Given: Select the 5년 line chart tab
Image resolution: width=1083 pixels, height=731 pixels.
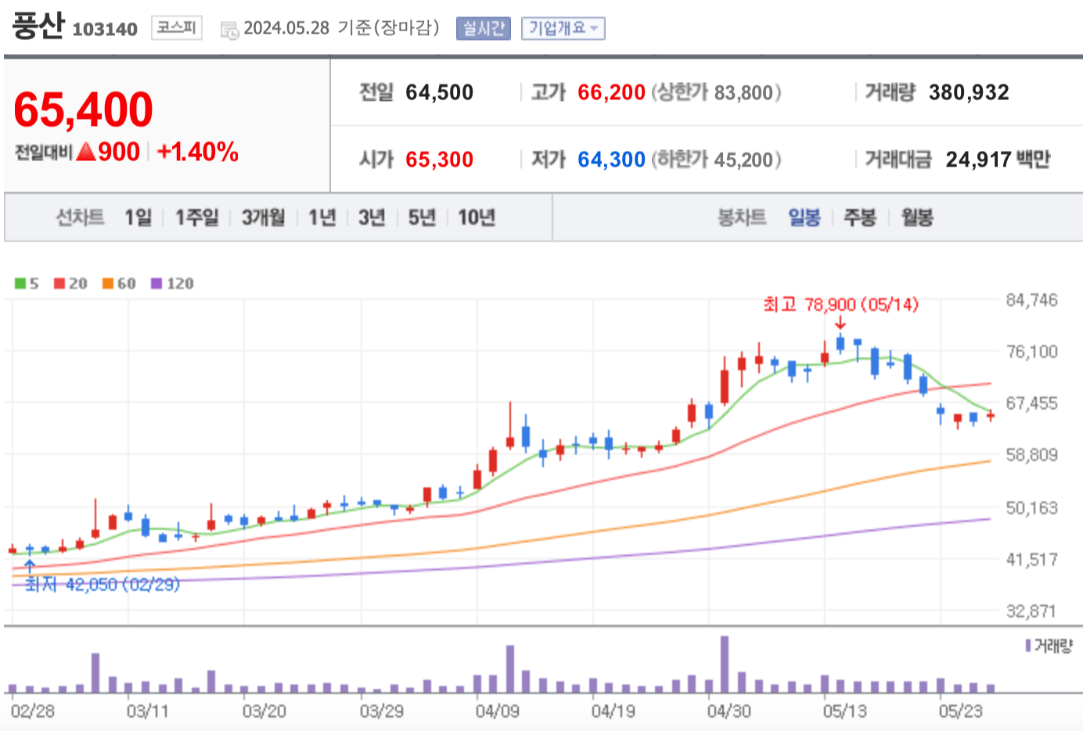Looking at the screenshot, I should pos(422,217).
